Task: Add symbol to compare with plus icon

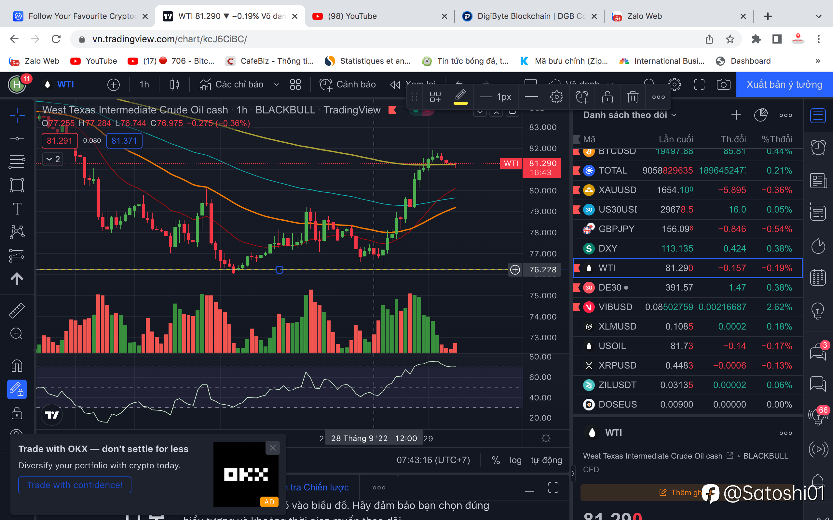Action: [114, 84]
